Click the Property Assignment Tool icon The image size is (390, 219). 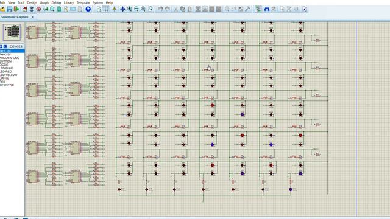(274, 9)
